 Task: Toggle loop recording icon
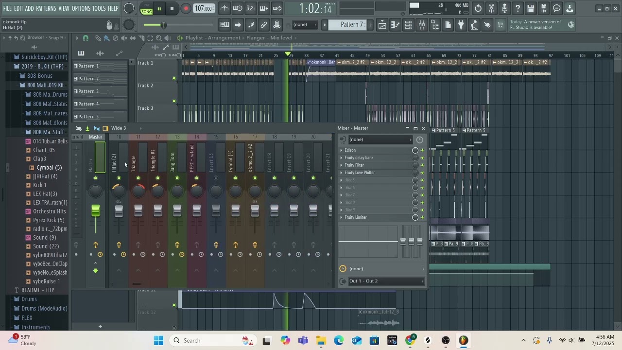tap(277, 8)
